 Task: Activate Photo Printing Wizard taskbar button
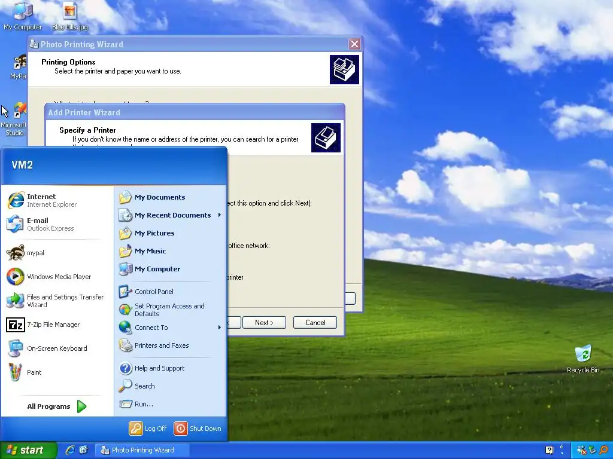[142, 450]
